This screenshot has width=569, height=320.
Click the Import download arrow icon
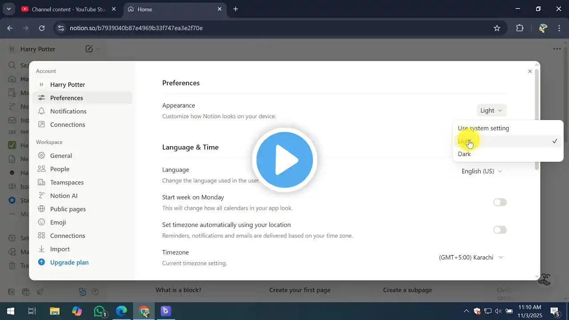point(41,249)
